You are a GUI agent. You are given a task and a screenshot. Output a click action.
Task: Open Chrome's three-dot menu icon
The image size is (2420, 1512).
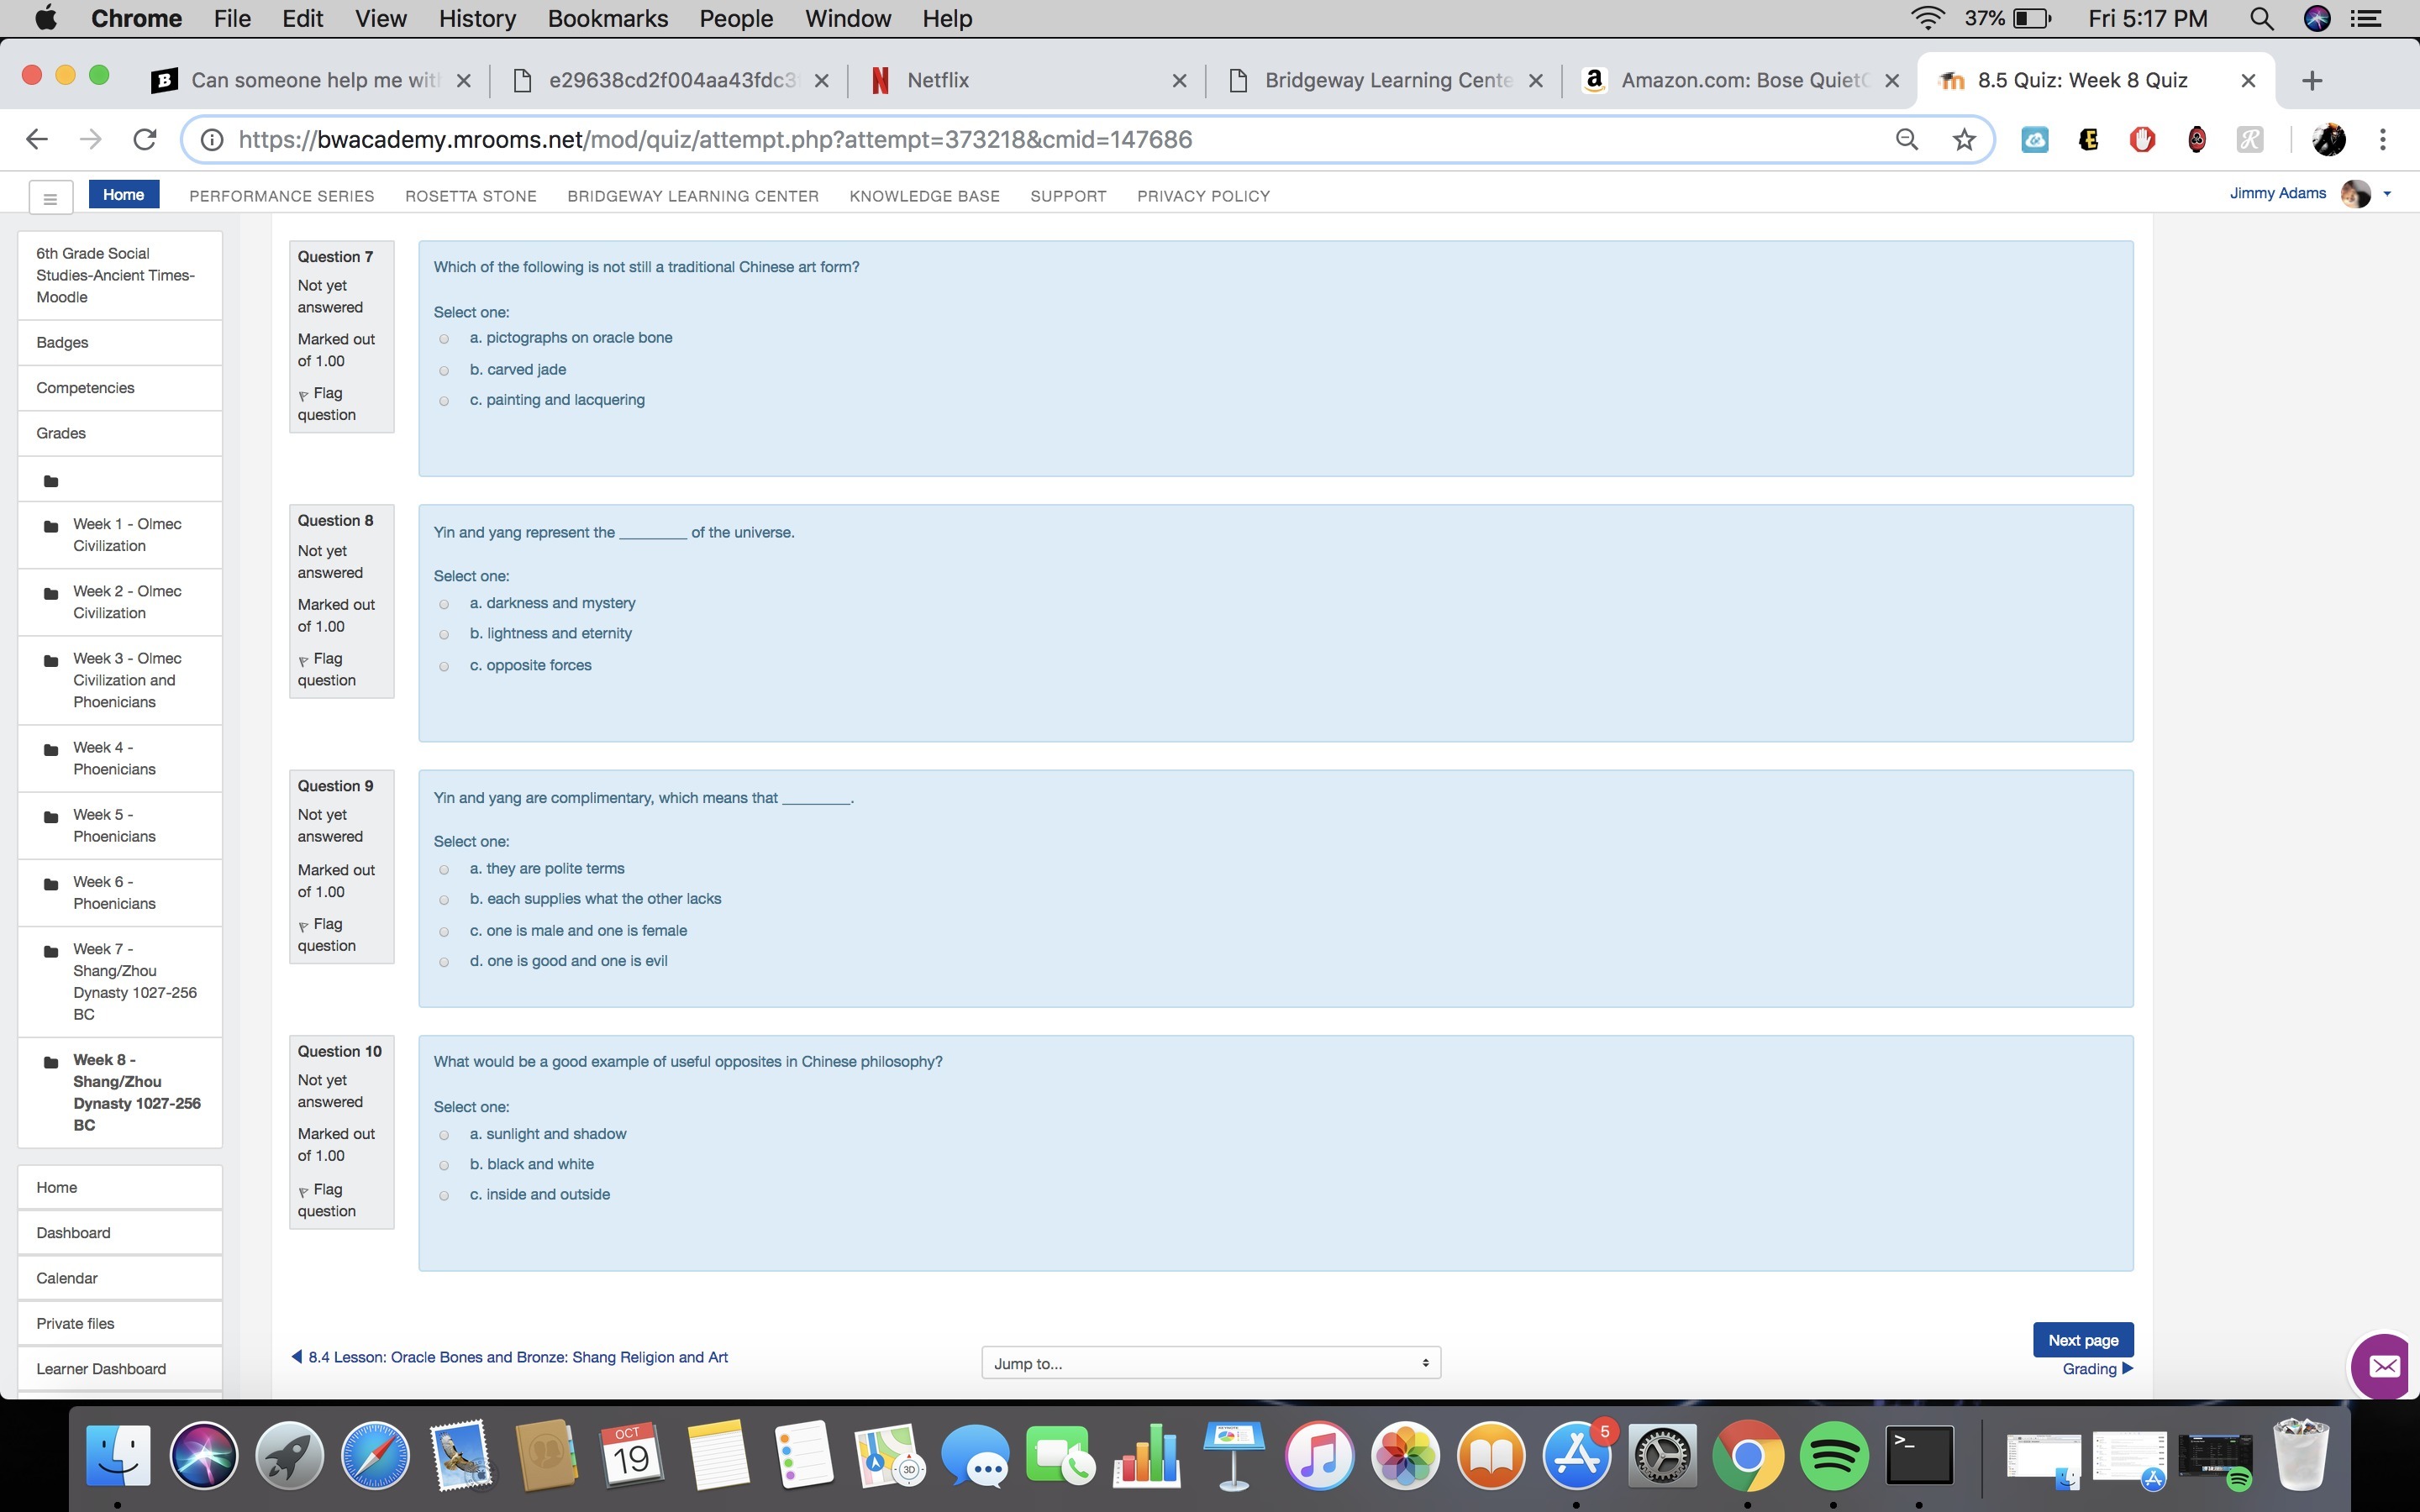point(2383,140)
